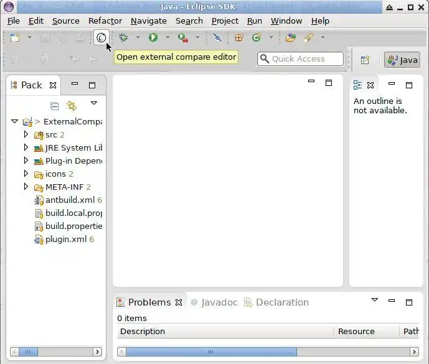Expand the src folder
This screenshot has height=364, width=429.
pyautogui.click(x=26, y=134)
